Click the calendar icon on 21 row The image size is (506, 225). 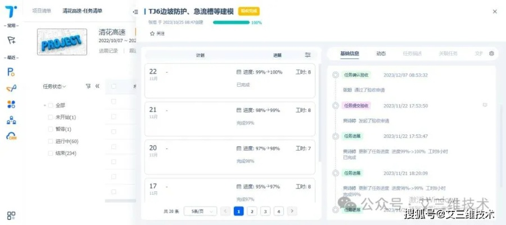pyautogui.click(x=239, y=110)
